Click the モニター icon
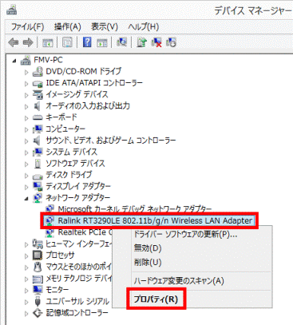293x325 pixels. pyautogui.click(x=38, y=290)
